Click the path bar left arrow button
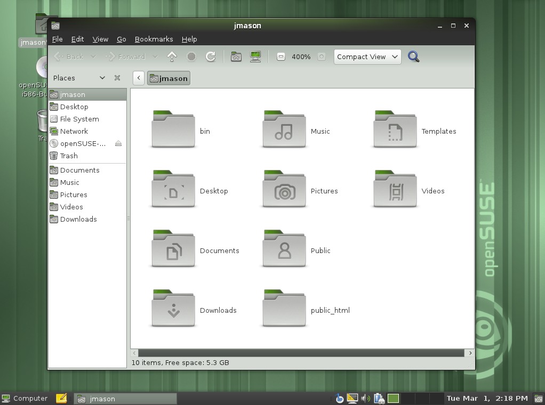The height and width of the screenshot is (405, 545). [139, 78]
